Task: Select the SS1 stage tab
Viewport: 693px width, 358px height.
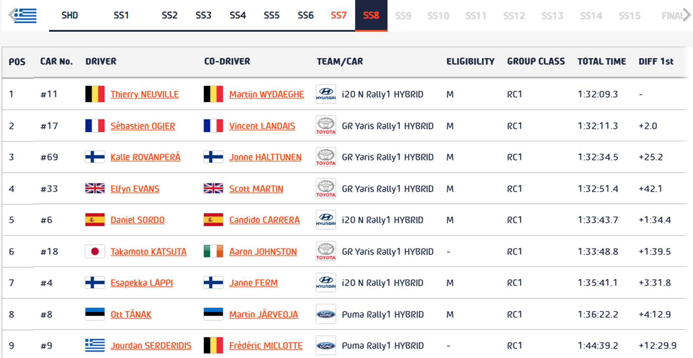Action: pos(121,15)
